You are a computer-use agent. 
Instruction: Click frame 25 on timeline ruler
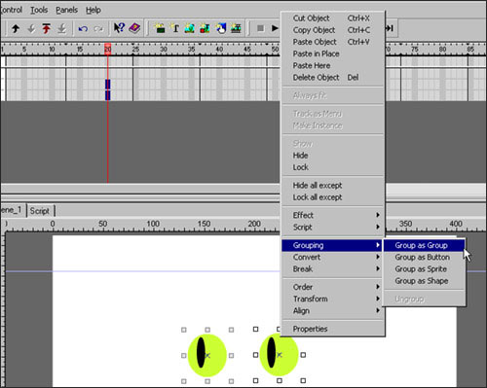pos(135,50)
